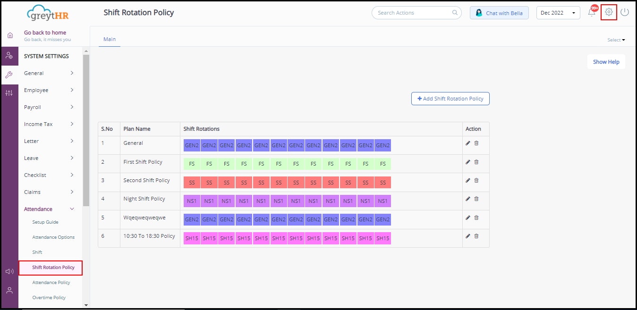637x310 pixels.
Task: Delete the Wqeqweqweqwe plan row
Action: pyautogui.click(x=476, y=218)
